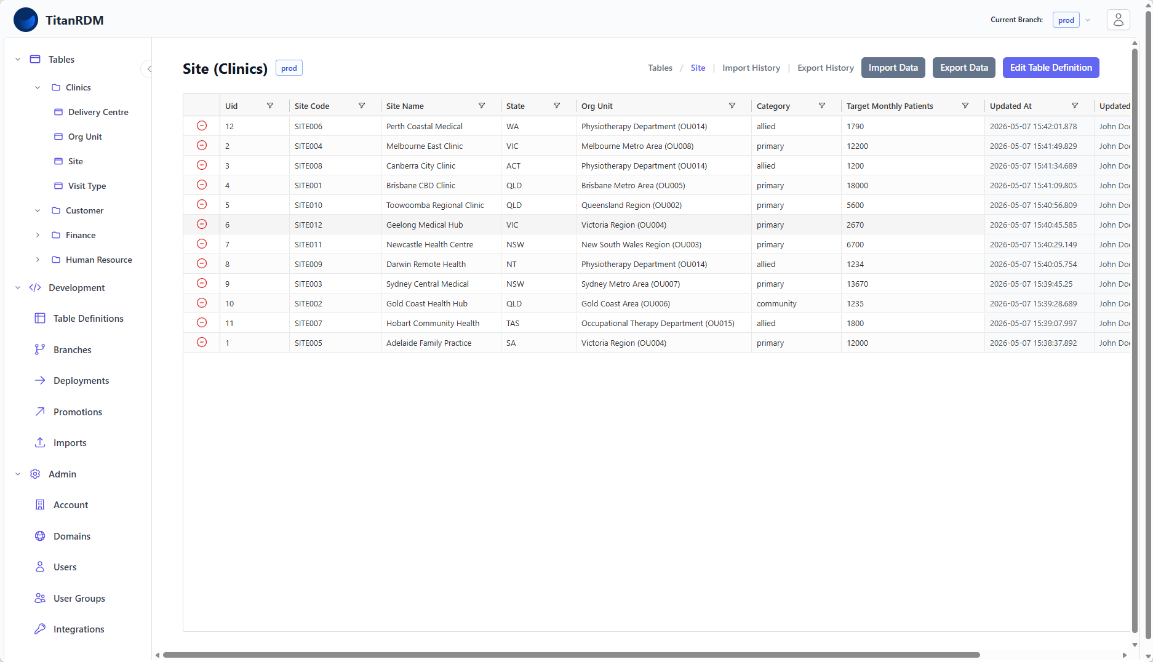Click the horizontal scrollbar thumb
The image size is (1153, 662).
571,655
